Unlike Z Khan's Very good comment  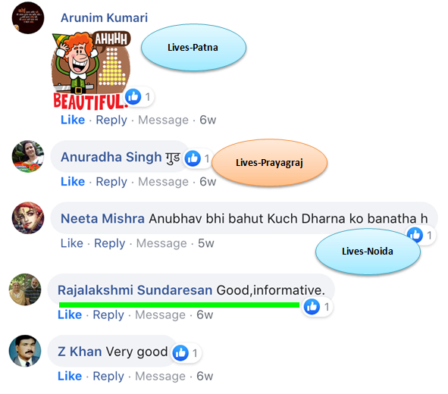point(70,376)
